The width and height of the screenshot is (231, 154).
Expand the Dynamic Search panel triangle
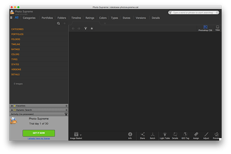tap(12, 110)
